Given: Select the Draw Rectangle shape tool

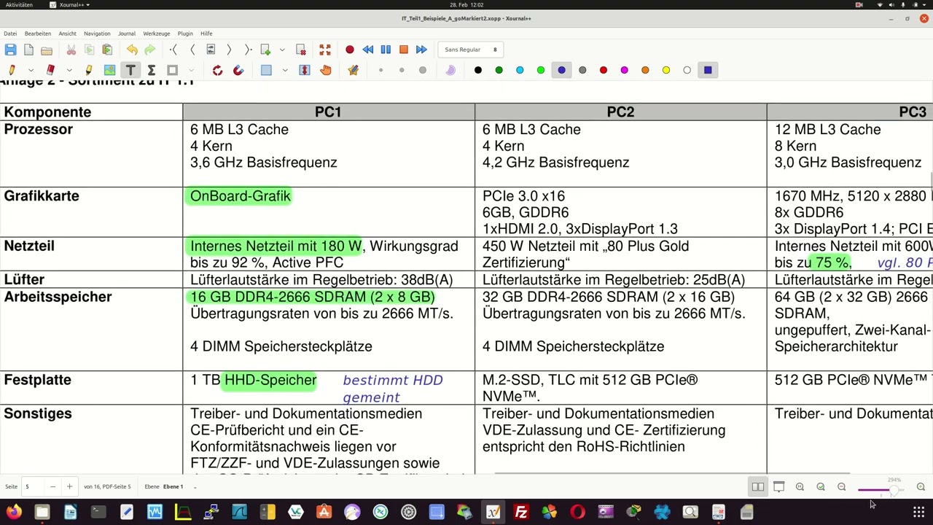Looking at the screenshot, I should [173, 70].
